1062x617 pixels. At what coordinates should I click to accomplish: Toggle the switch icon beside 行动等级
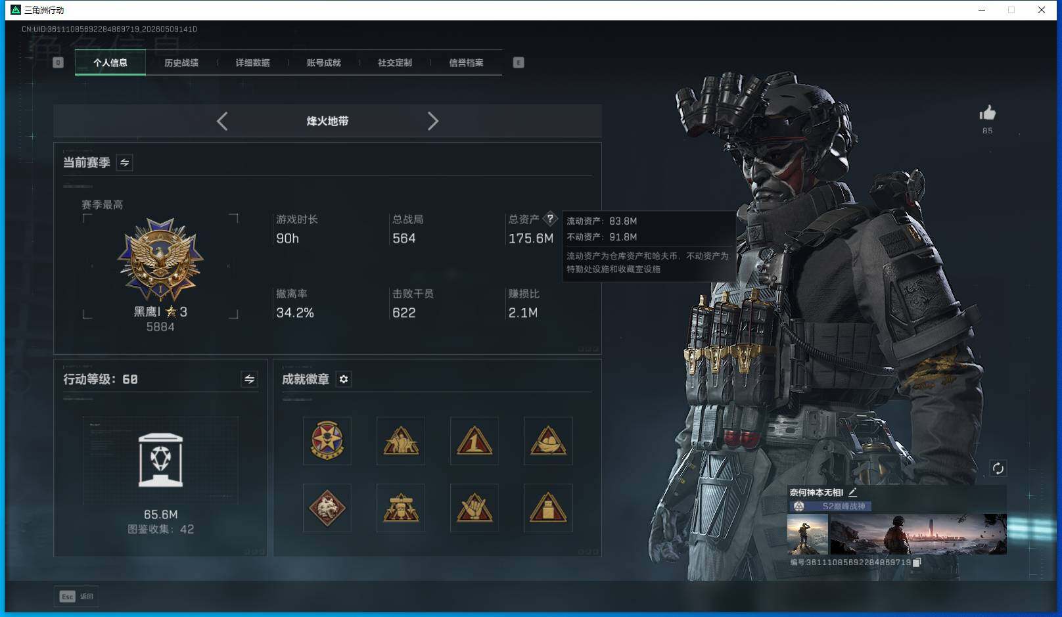[249, 379]
